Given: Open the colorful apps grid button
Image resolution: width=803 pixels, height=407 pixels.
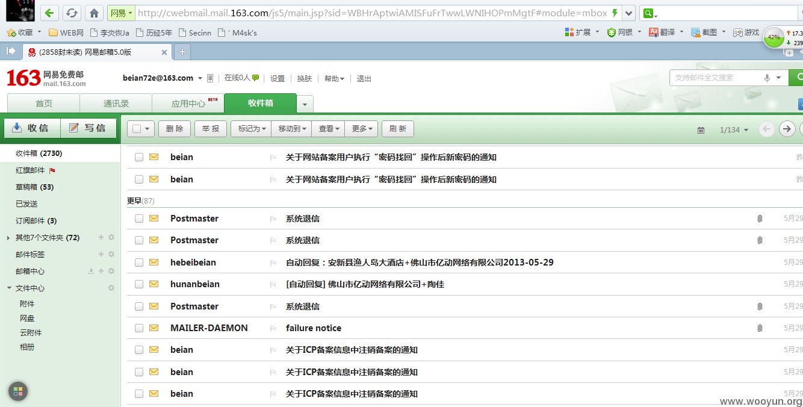Looking at the screenshot, I should coord(18,391).
